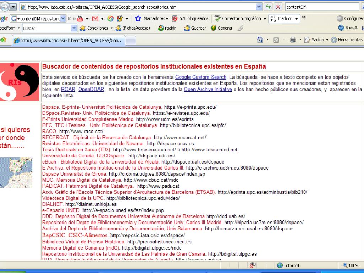Click Corrector ortográfico spell check button
The image size is (364, 273).
coord(238,18)
